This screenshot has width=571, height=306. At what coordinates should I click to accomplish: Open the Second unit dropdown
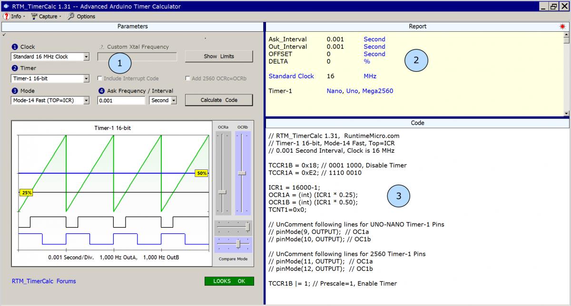[x=173, y=101]
